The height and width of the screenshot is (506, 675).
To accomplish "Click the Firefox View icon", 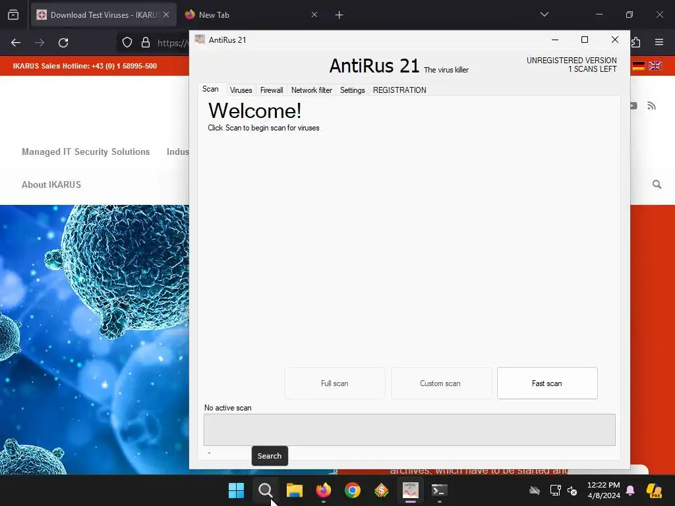I will point(13,15).
